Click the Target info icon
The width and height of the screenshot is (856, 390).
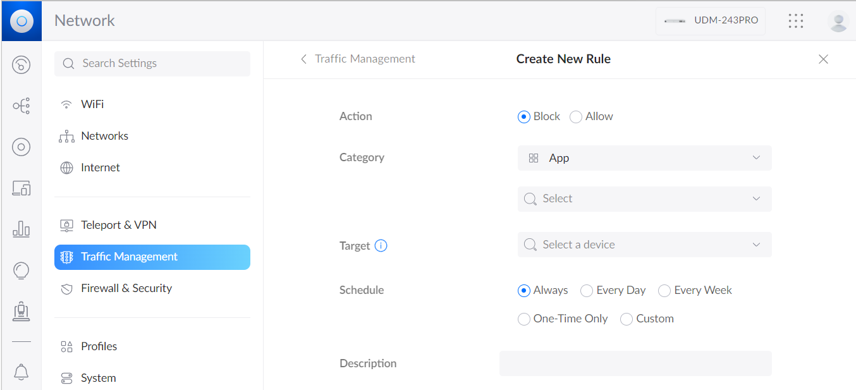[381, 246]
